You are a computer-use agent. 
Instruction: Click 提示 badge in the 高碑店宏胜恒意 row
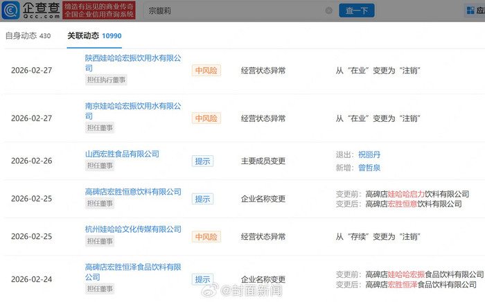point(202,199)
